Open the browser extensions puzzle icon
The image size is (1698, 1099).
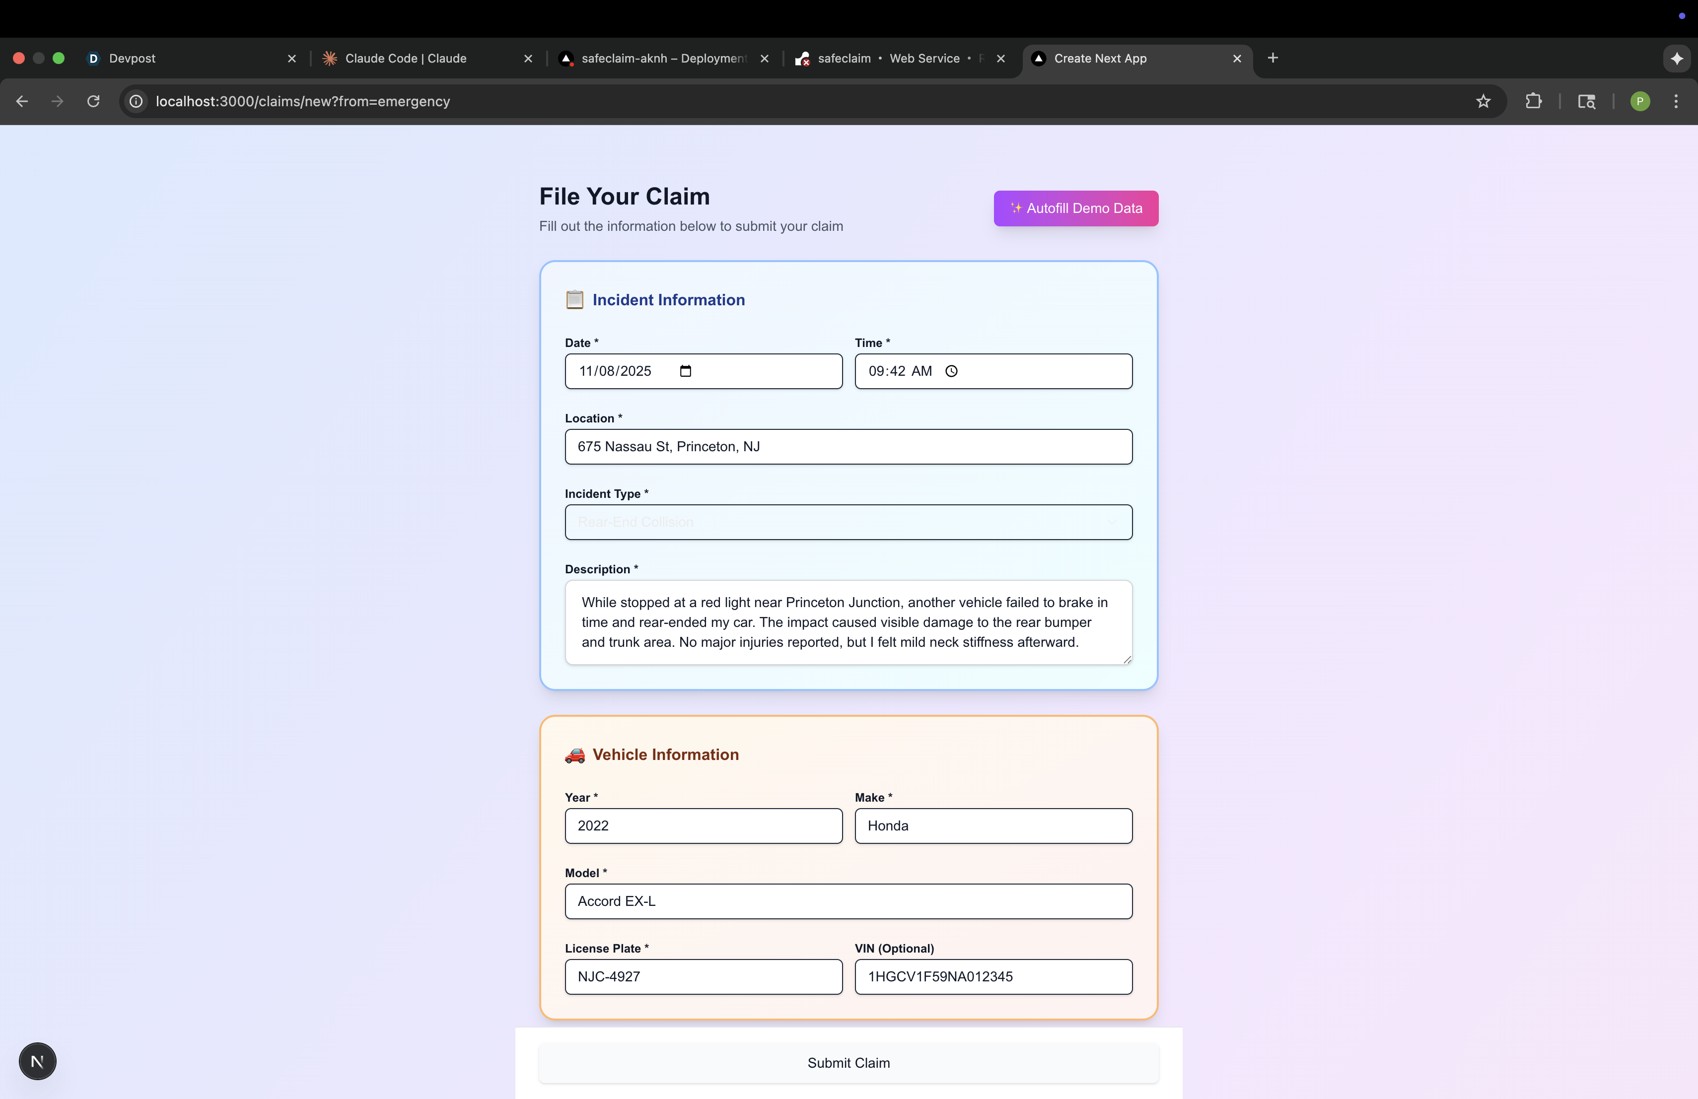click(1533, 101)
